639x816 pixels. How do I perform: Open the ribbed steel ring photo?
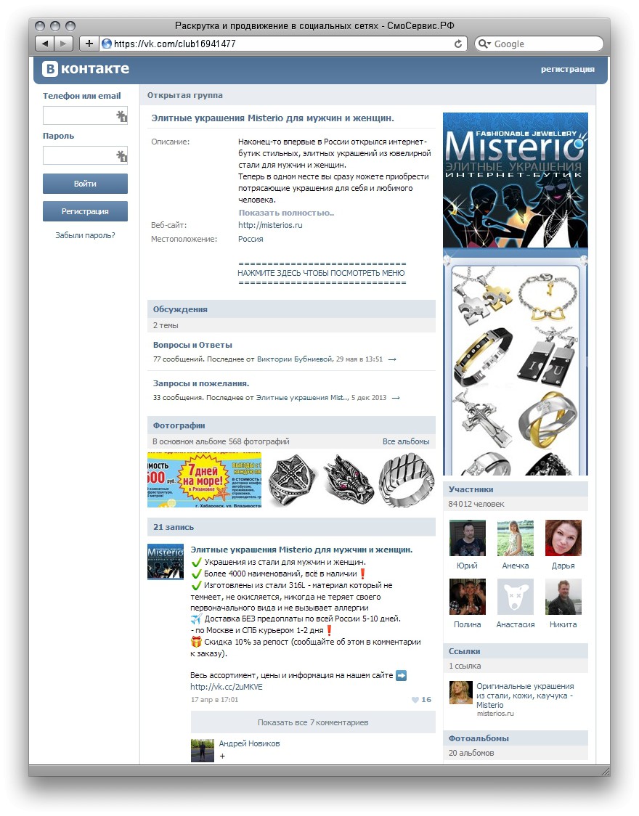click(407, 480)
